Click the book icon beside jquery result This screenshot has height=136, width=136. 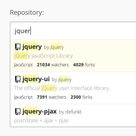[18, 47]
